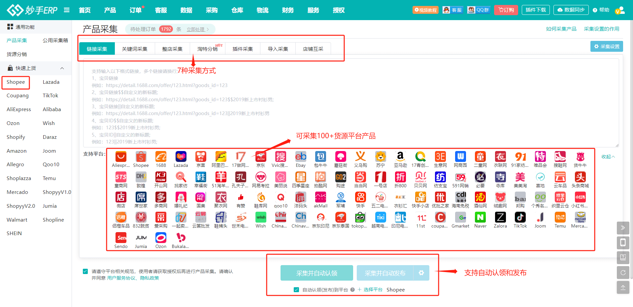The height and width of the screenshot is (307, 633).
Task: Open the 仓库 top menu
Action: click(x=237, y=10)
